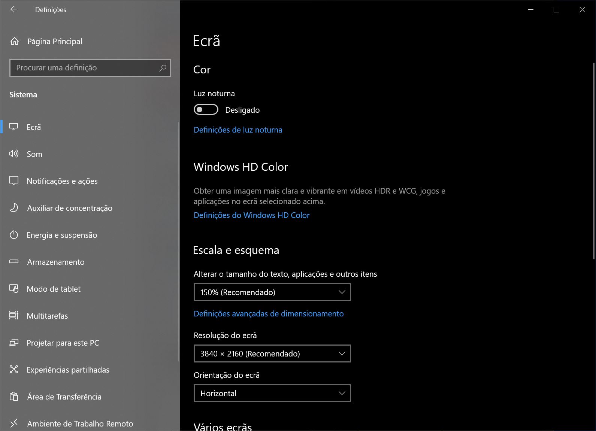Open the Som settings page

tap(90, 154)
